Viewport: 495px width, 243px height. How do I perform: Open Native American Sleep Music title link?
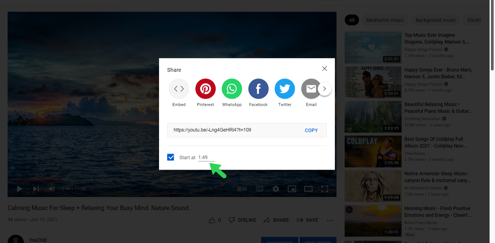coord(437,177)
